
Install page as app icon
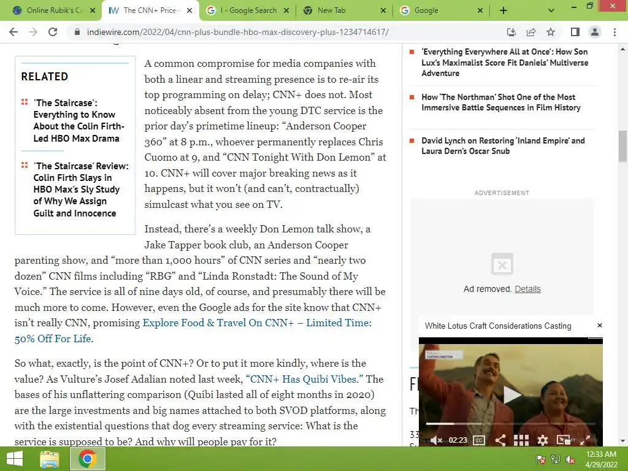(x=511, y=32)
